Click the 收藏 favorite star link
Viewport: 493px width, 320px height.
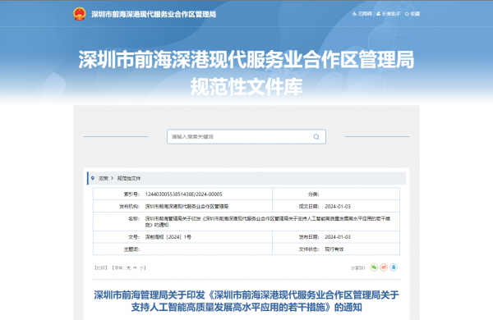click(412, 14)
